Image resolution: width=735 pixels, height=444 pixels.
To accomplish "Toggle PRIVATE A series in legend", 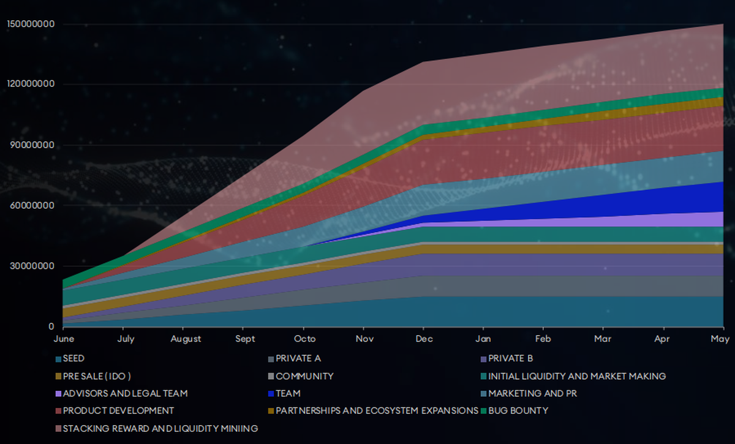I will coord(298,359).
